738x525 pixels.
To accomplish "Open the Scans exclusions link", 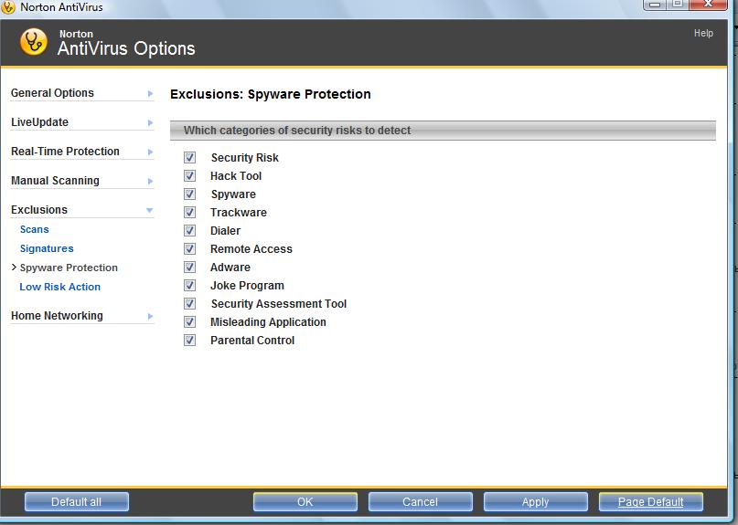I will (x=35, y=229).
